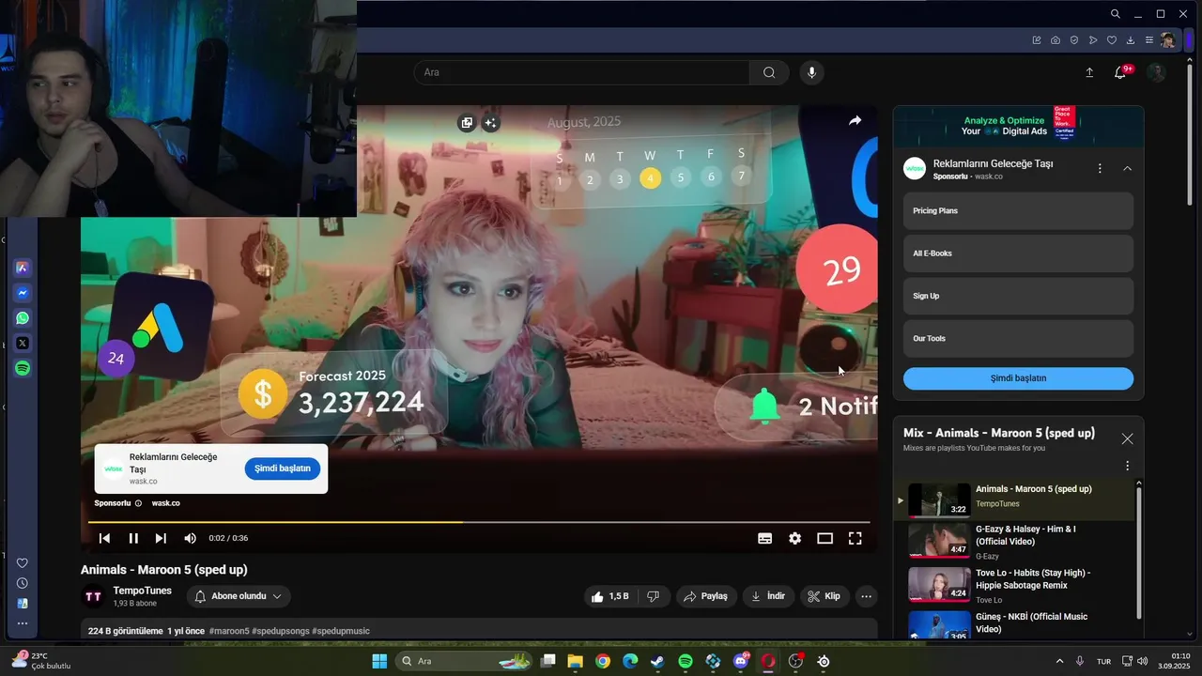Open Opera ad blocker shield icon
1202x676 pixels.
pos(1074,40)
